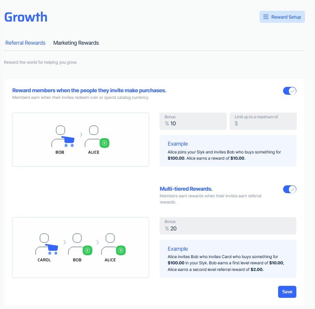Click the Growth page heading

pos(26,17)
